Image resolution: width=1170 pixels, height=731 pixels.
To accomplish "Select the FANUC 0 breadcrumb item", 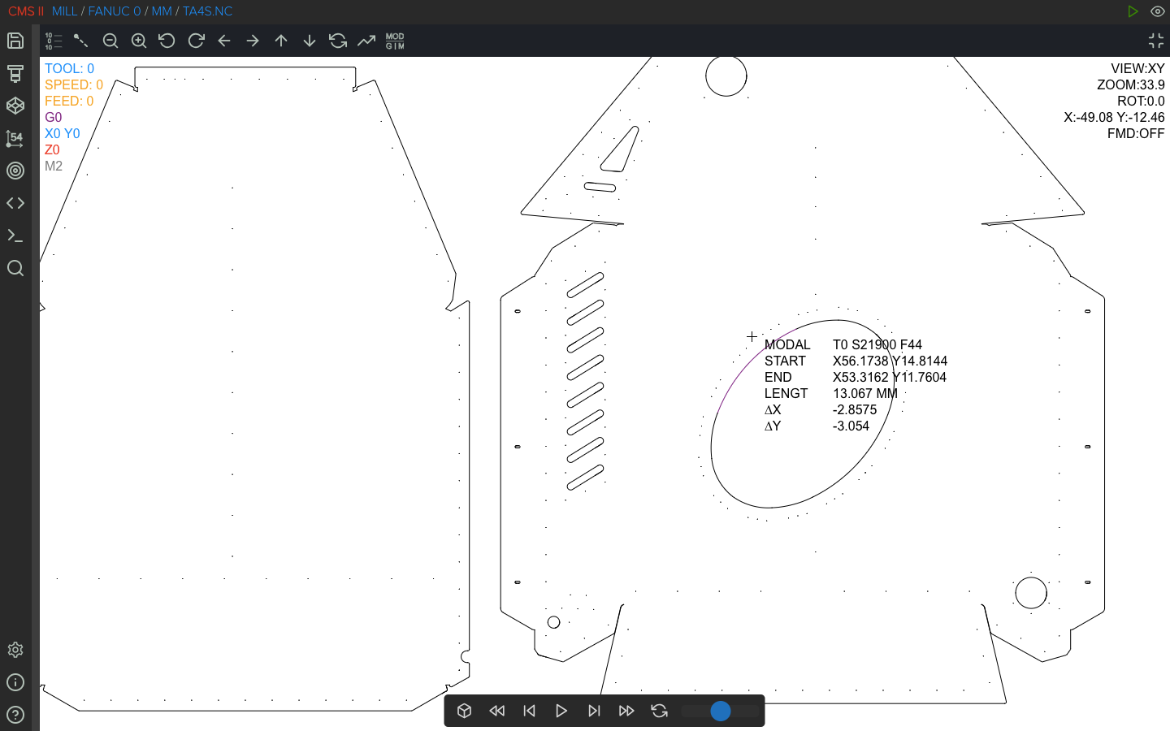I will coord(114,11).
